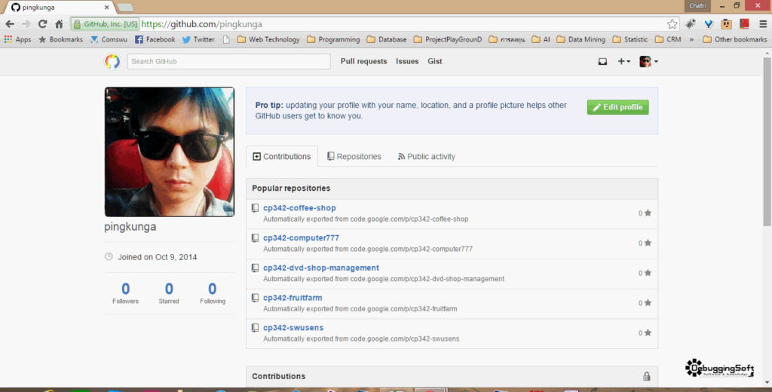Open the Starred count link
The width and height of the screenshot is (772, 392).
click(x=169, y=293)
